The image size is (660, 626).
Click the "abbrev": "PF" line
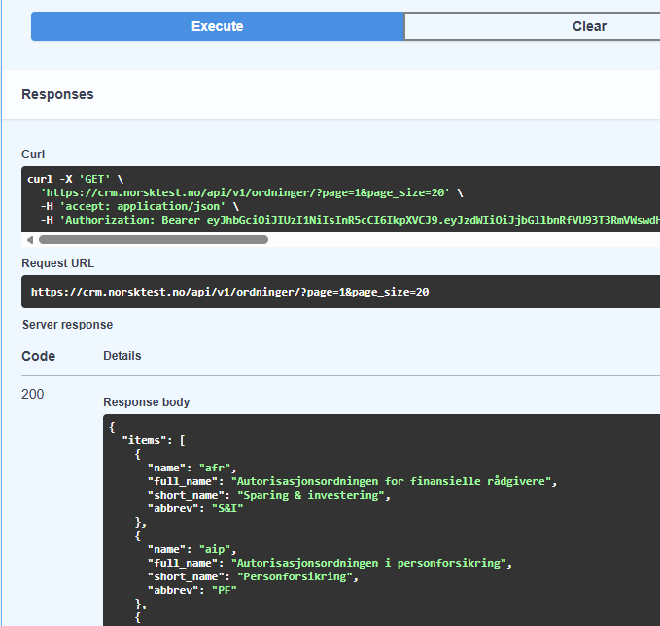[x=191, y=590]
